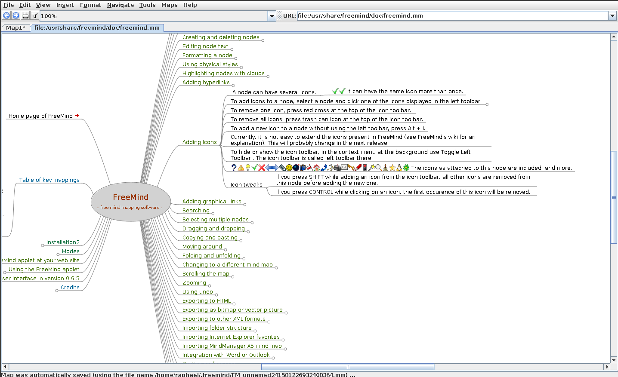
Task: Click the black bomb icon
Action: coord(296,168)
